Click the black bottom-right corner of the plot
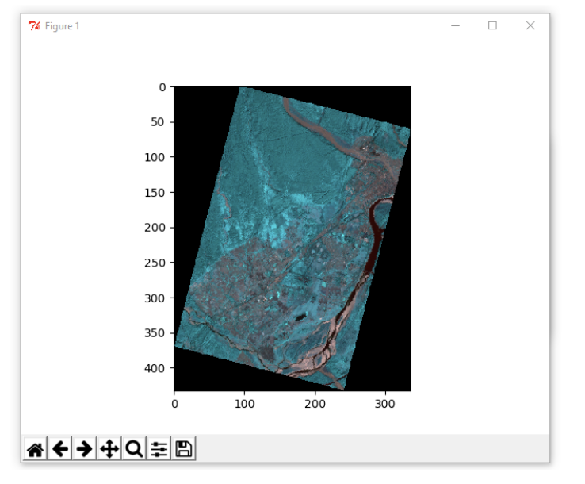 (392, 365)
